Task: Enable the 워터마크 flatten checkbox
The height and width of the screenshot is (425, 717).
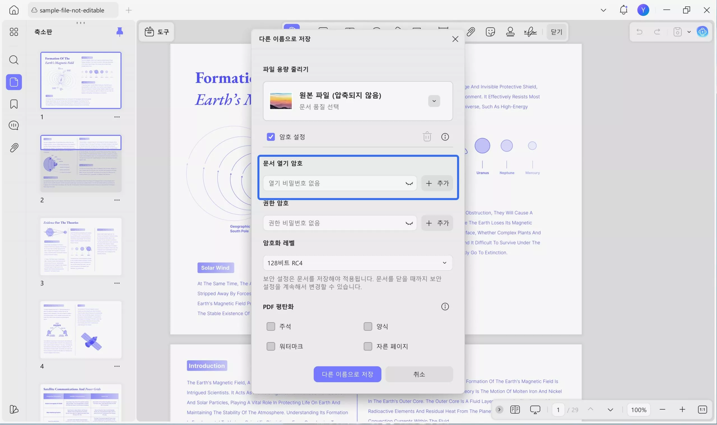Action: pos(270,346)
